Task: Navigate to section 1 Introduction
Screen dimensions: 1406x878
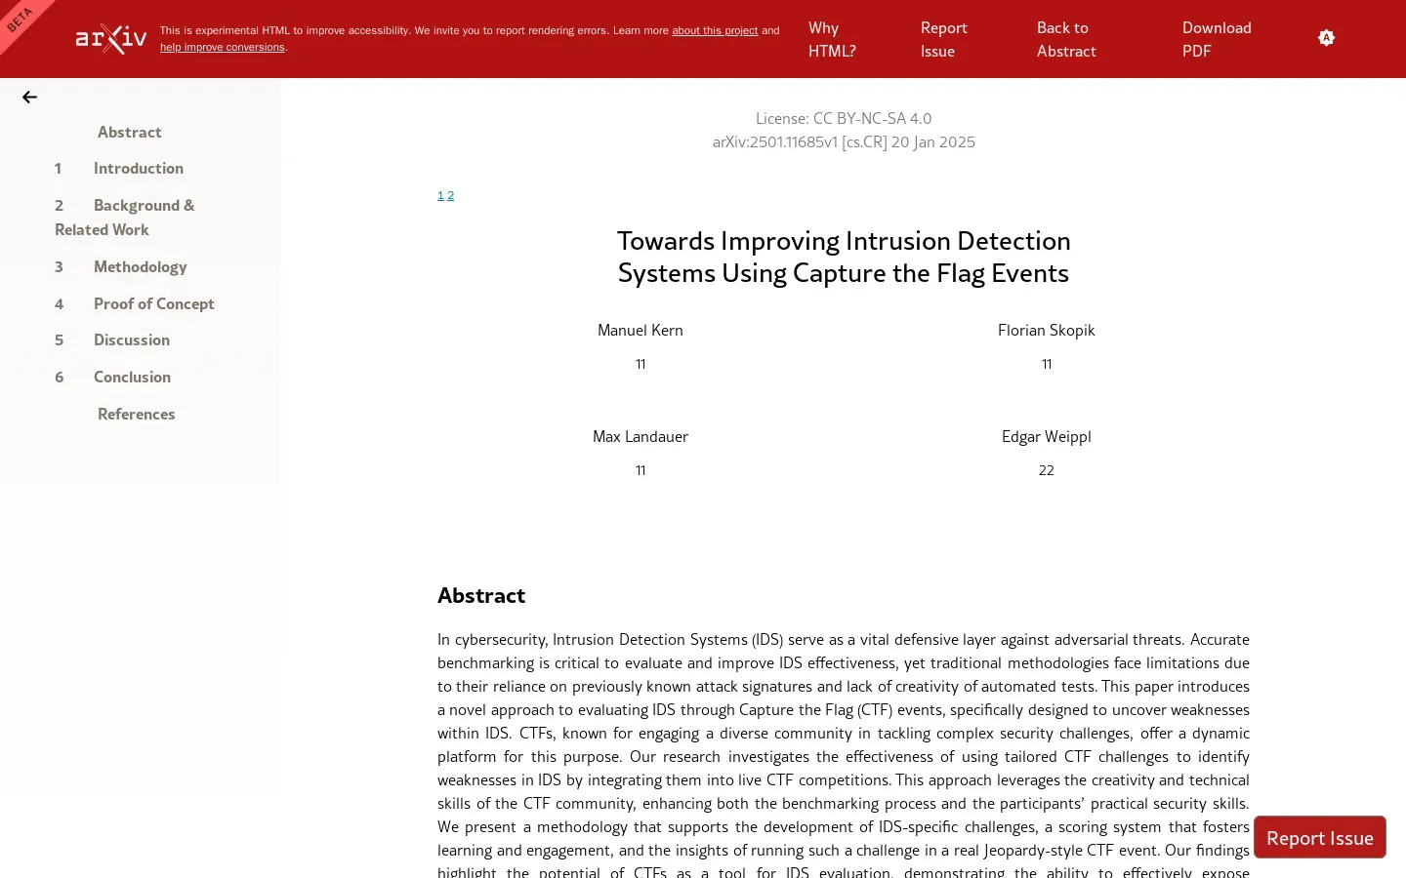Action: click(138, 169)
